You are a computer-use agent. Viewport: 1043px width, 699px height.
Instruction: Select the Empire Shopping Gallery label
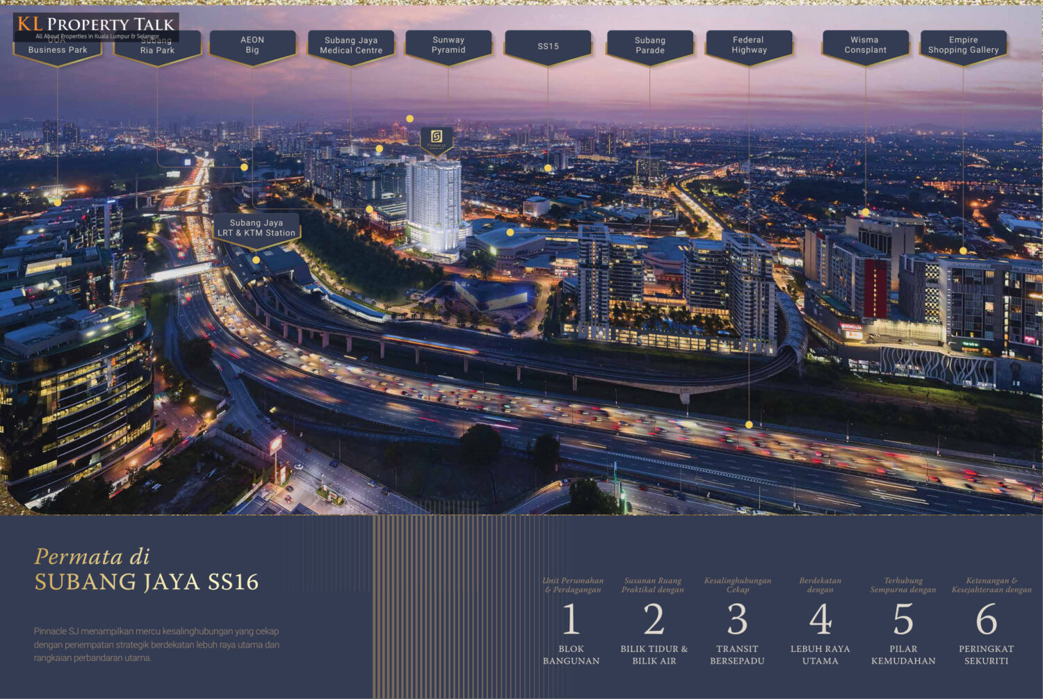pyautogui.click(x=963, y=45)
